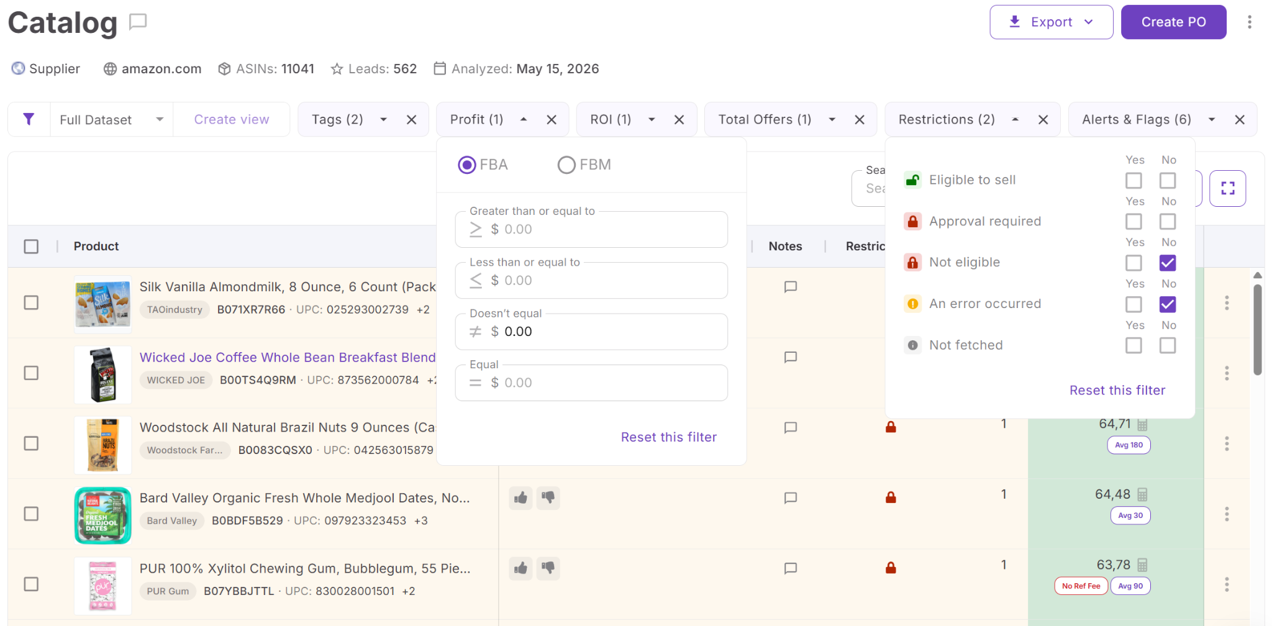Viewport: 1272px width, 626px height.
Task: Click thumbs down on PUR Gum row
Action: (548, 568)
